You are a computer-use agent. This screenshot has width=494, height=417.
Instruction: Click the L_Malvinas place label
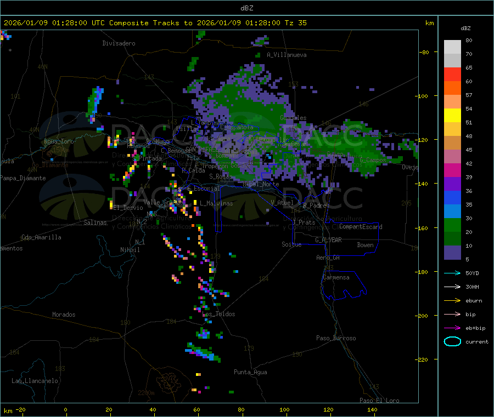pos(216,203)
